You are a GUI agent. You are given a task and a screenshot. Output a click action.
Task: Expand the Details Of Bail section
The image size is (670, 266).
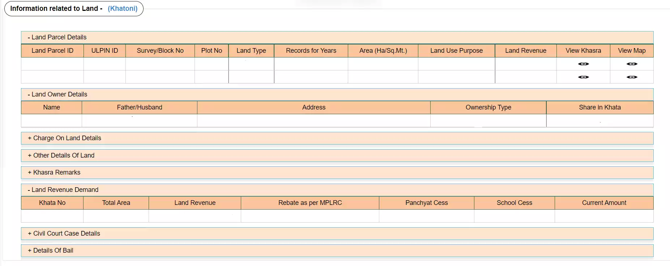point(337,250)
